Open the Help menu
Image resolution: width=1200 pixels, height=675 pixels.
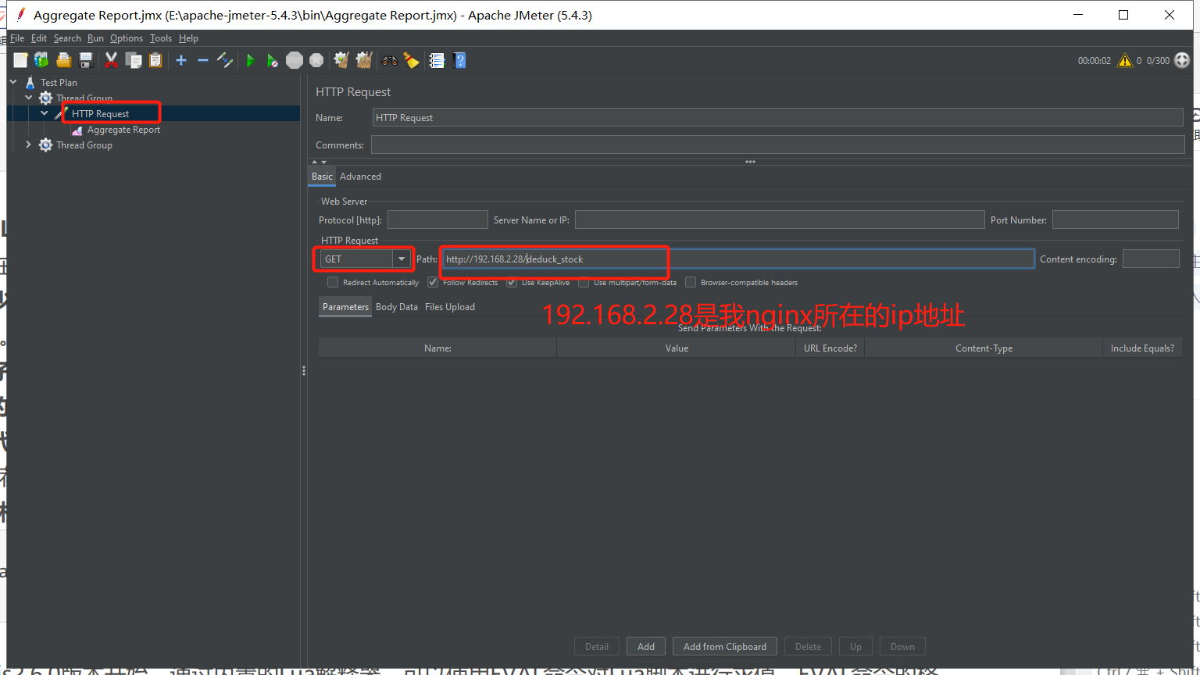[x=188, y=37]
